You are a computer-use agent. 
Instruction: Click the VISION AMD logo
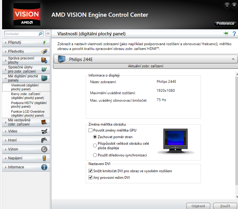tap(27, 14)
